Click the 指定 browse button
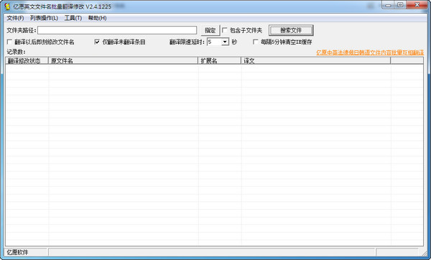Screen dimensions: 431x260 [x=210, y=30]
